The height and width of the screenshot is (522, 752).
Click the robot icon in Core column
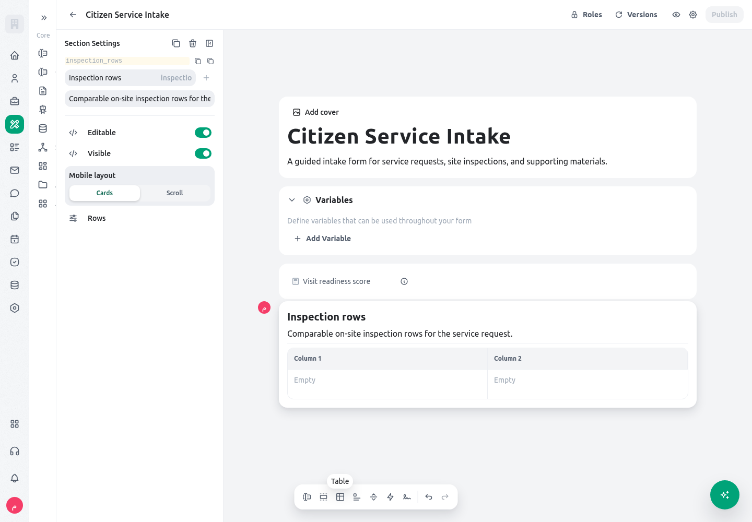coord(43,110)
